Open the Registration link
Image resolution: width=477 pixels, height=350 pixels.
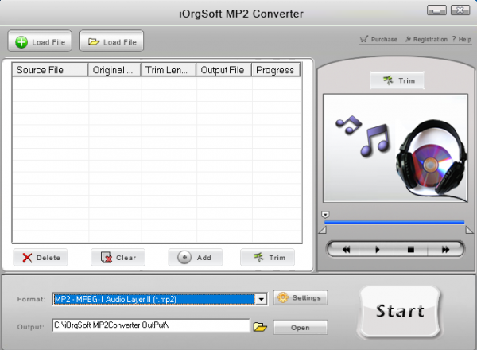coord(426,39)
